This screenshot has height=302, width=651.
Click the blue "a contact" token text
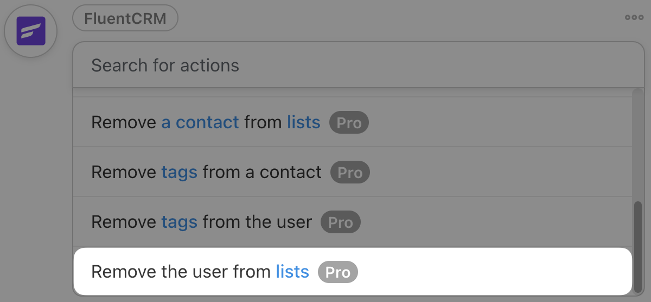tap(200, 123)
